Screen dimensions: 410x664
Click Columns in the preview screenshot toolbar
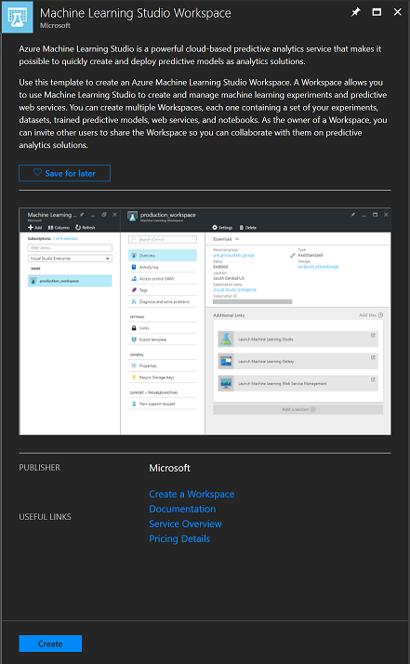tap(59, 228)
